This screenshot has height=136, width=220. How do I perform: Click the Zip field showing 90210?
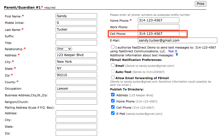click(x=76, y=75)
